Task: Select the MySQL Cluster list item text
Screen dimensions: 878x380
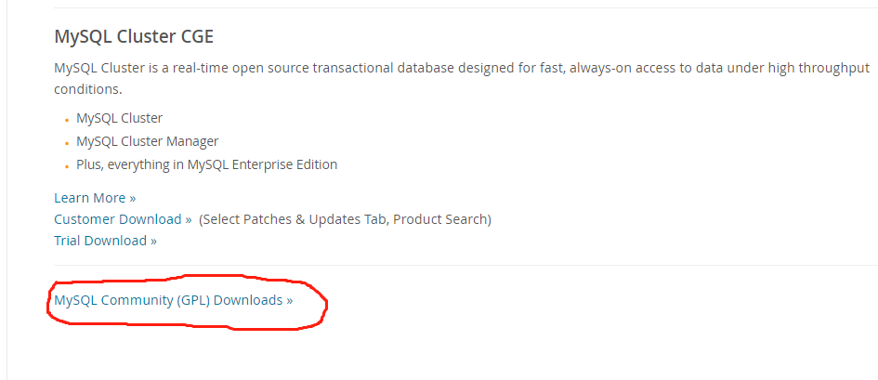Action: click(x=119, y=118)
